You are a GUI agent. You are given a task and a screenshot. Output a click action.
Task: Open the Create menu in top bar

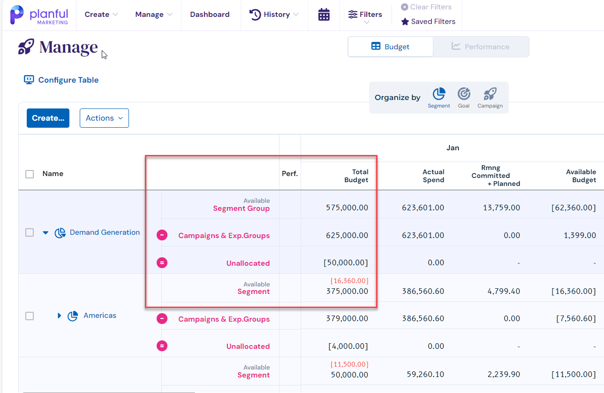[x=101, y=15]
